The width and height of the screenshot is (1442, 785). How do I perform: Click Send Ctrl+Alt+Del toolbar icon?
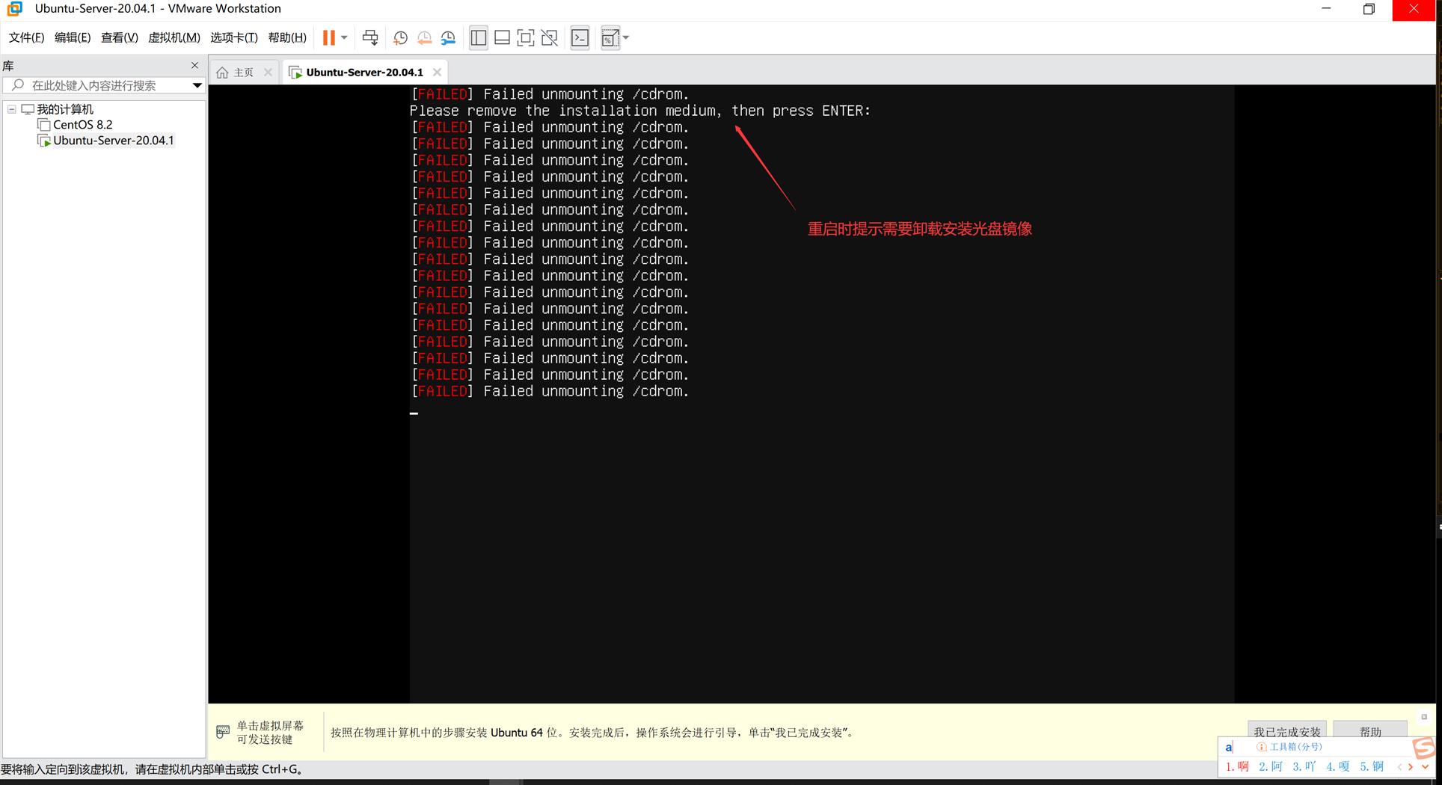tap(370, 37)
